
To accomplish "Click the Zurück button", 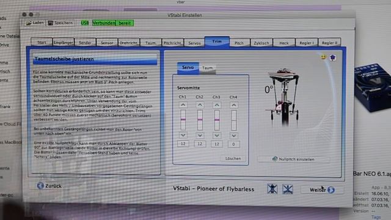I will (x=49, y=186).
